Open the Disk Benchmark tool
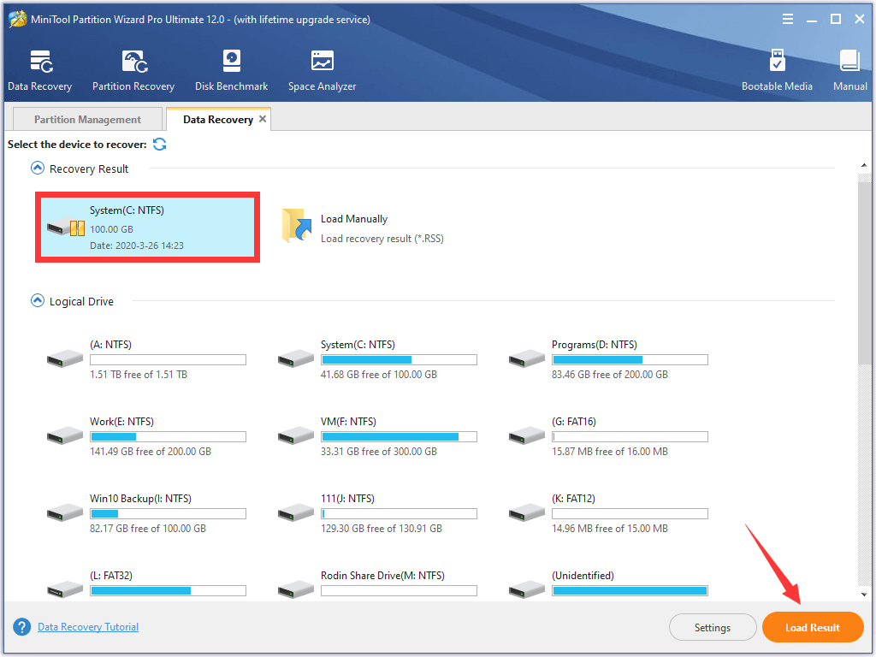The image size is (876, 657). (231, 70)
